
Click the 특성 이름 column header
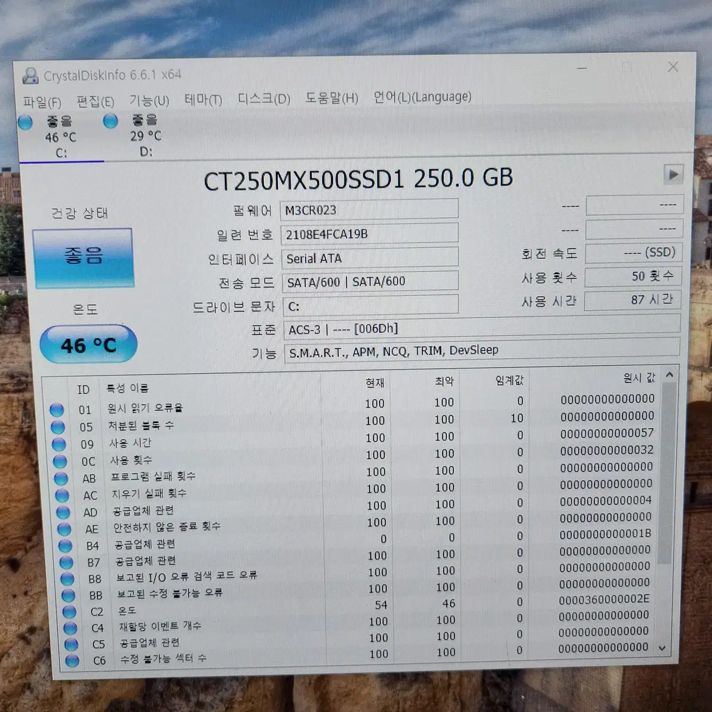coord(128,388)
